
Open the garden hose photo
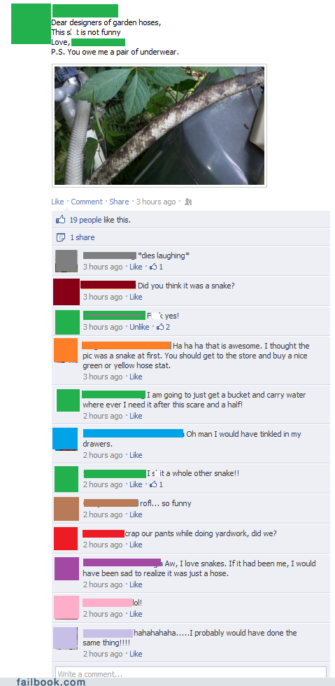[x=159, y=125]
